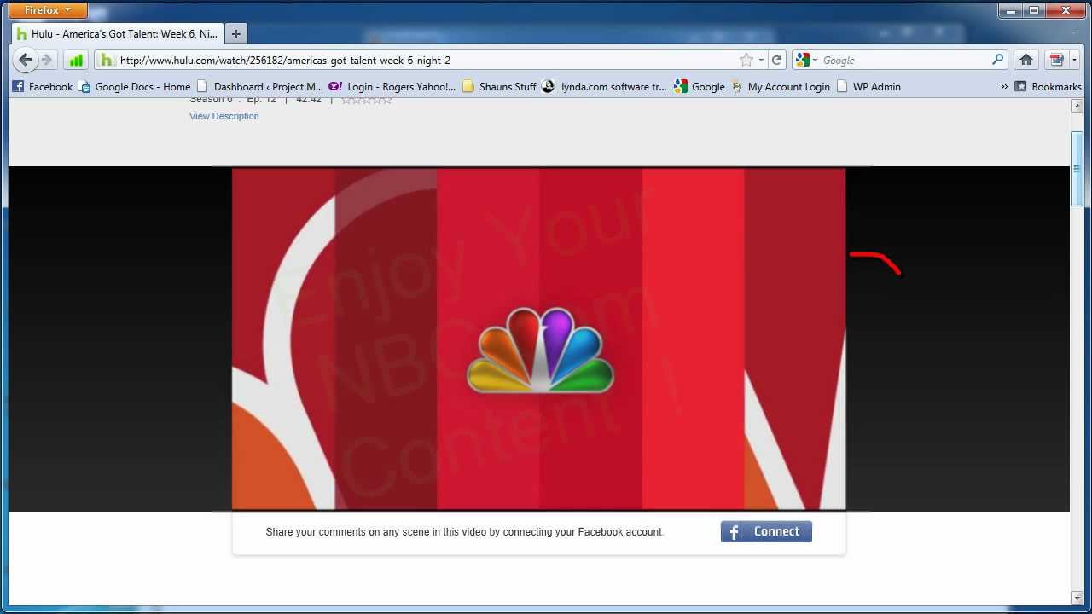1092x614 pixels.
Task: Click the scrollbar down arrow
Action: point(1077,597)
